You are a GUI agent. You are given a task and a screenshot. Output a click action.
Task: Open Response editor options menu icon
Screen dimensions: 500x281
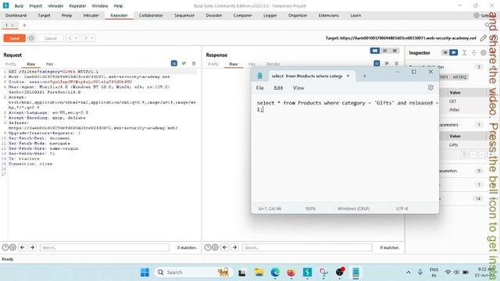(396, 63)
